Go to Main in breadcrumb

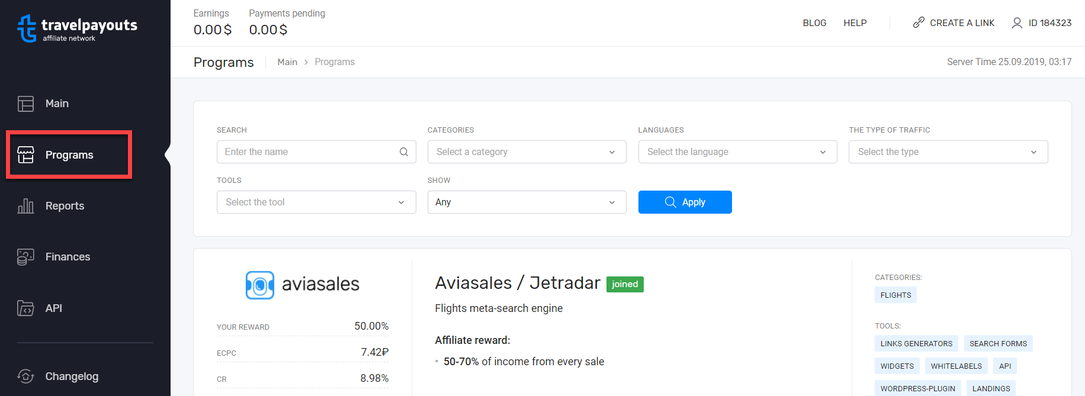click(287, 62)
